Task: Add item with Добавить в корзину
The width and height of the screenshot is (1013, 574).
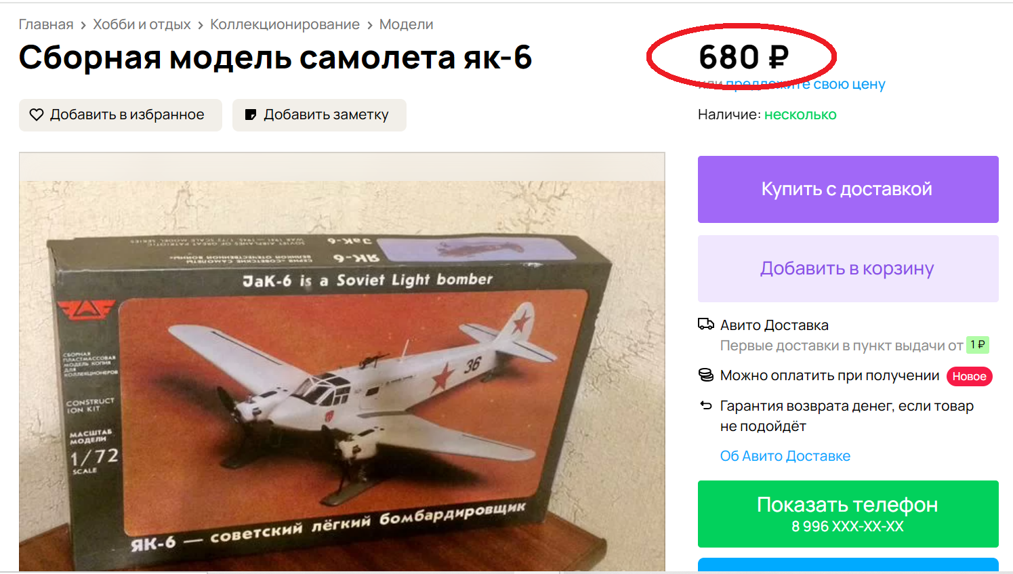Action: click(848, 268)
